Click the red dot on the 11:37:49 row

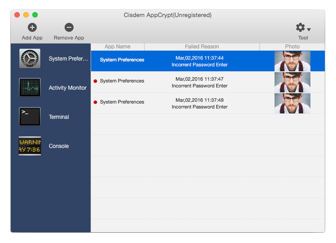(96, 102)
